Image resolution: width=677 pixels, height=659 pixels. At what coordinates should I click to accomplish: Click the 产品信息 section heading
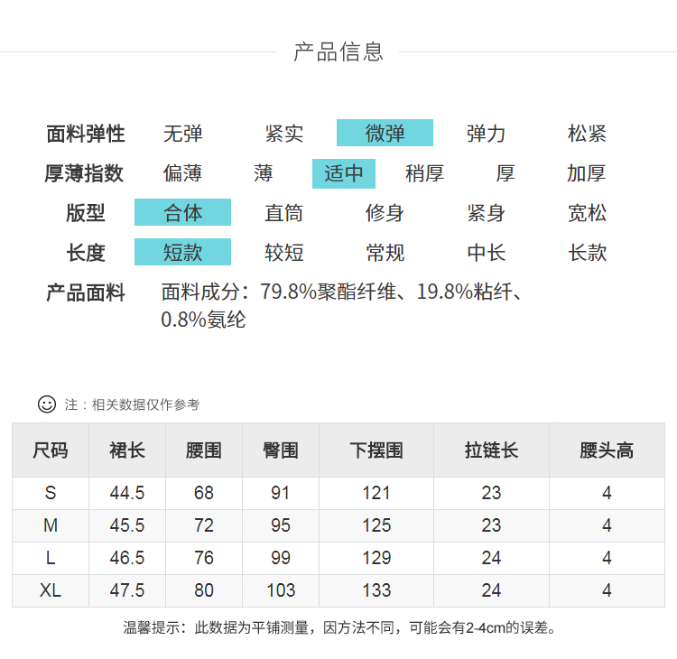point(338,51)
